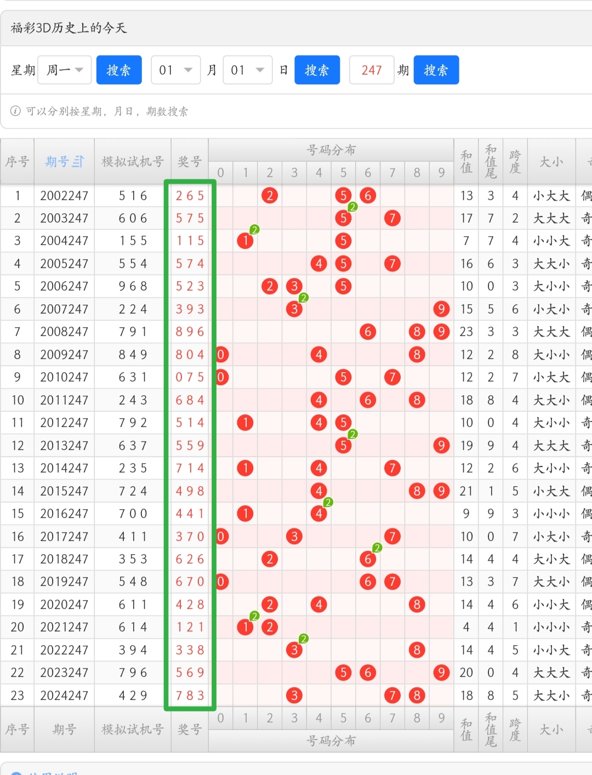This screenshot has width=592, height=775.
Task: Click the 奖号 column header at top
Action: click(x=190, y=162)
